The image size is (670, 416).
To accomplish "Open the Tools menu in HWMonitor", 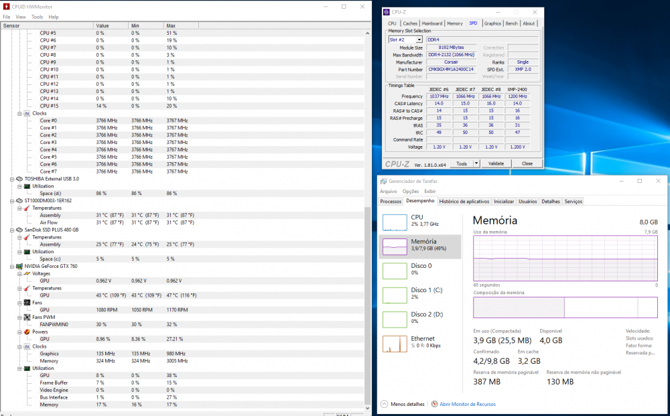I will (37, 17).
